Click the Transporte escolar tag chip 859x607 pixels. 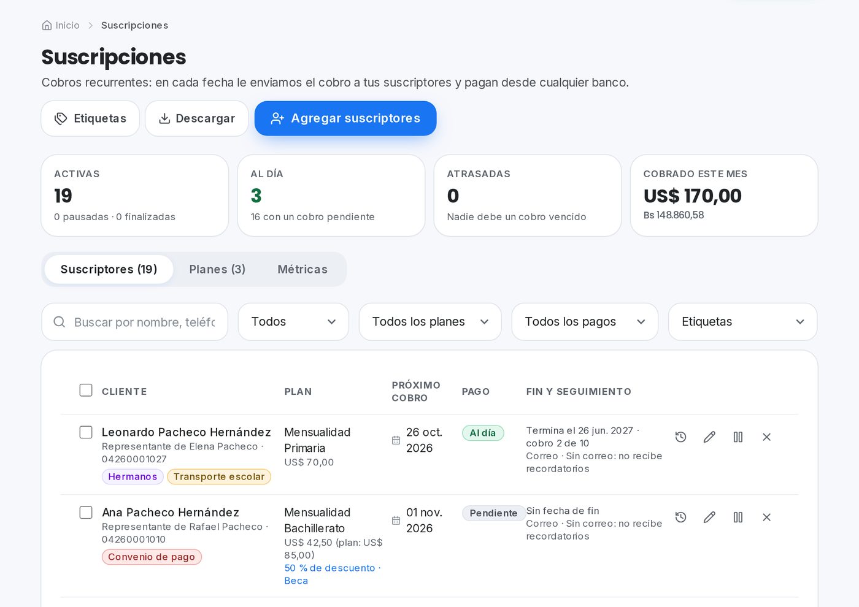(219, 477)
